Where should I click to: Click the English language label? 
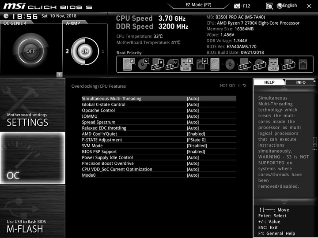point(290,5)
